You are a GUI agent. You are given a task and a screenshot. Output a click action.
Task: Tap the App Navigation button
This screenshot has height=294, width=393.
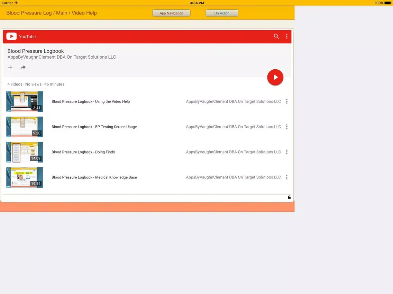(172, 13)
